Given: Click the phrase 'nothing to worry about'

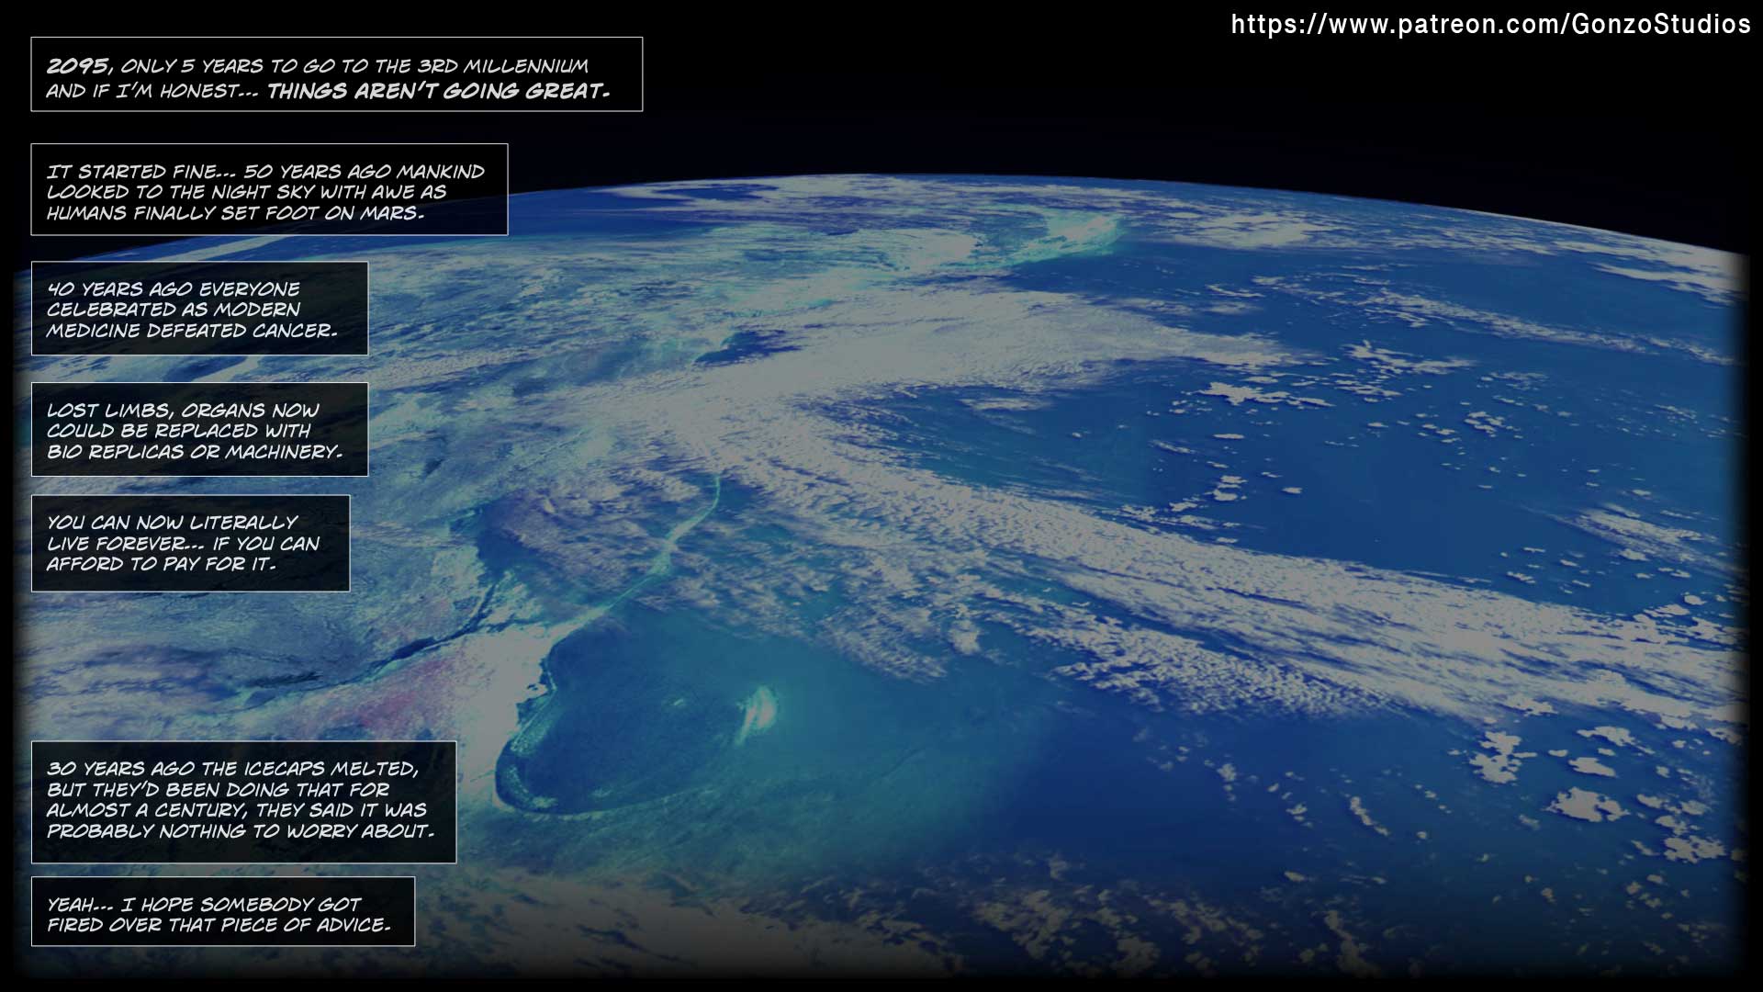Looking at the screenshot, I should (x=294, y=831).
